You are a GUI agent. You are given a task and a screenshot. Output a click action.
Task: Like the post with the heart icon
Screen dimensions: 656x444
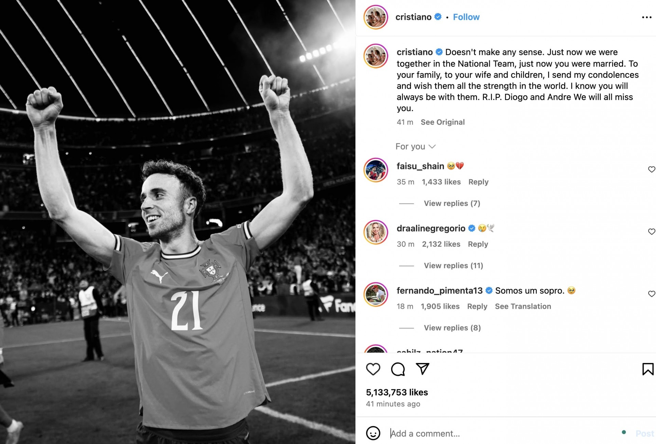point(373,369)
